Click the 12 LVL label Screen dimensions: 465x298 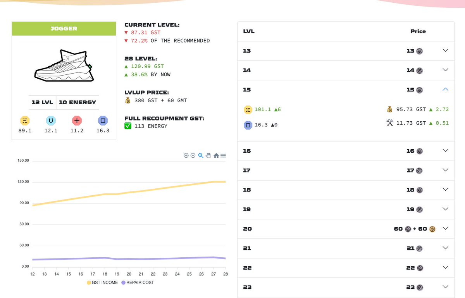(x=43, y=102)
